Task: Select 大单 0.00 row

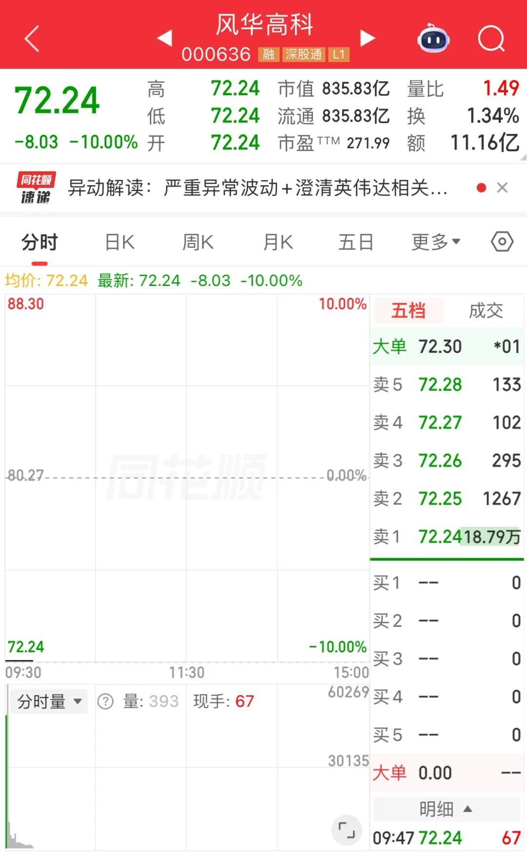Action: [x=446, y=773]
